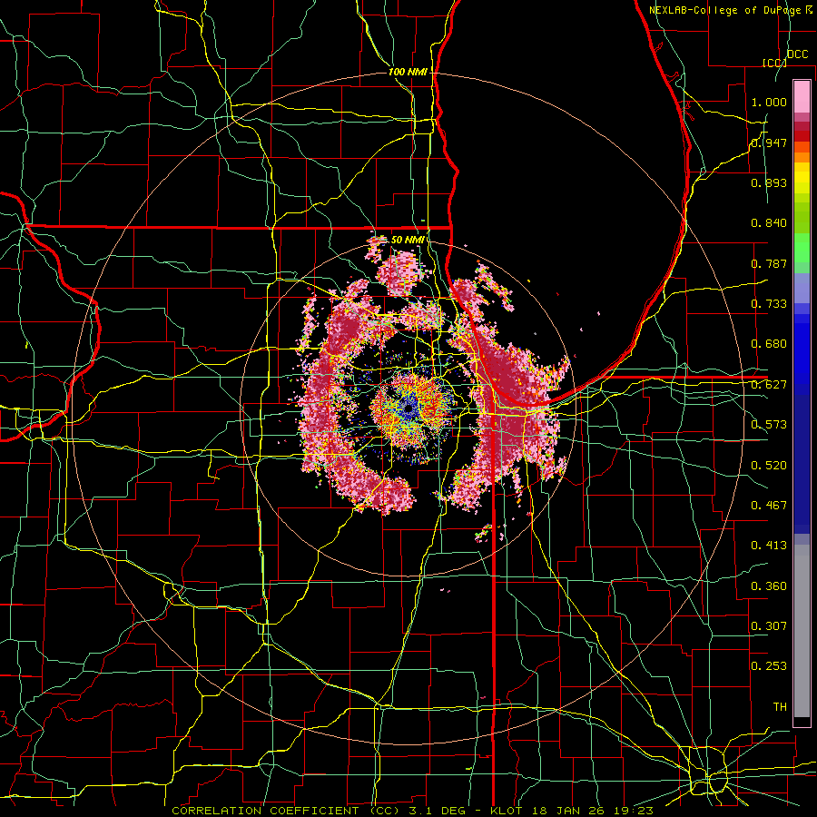Viewport: 817px width, 817px height.
Task: Pick the light pink segment of the color bar
Action: (x=802, y=96)
